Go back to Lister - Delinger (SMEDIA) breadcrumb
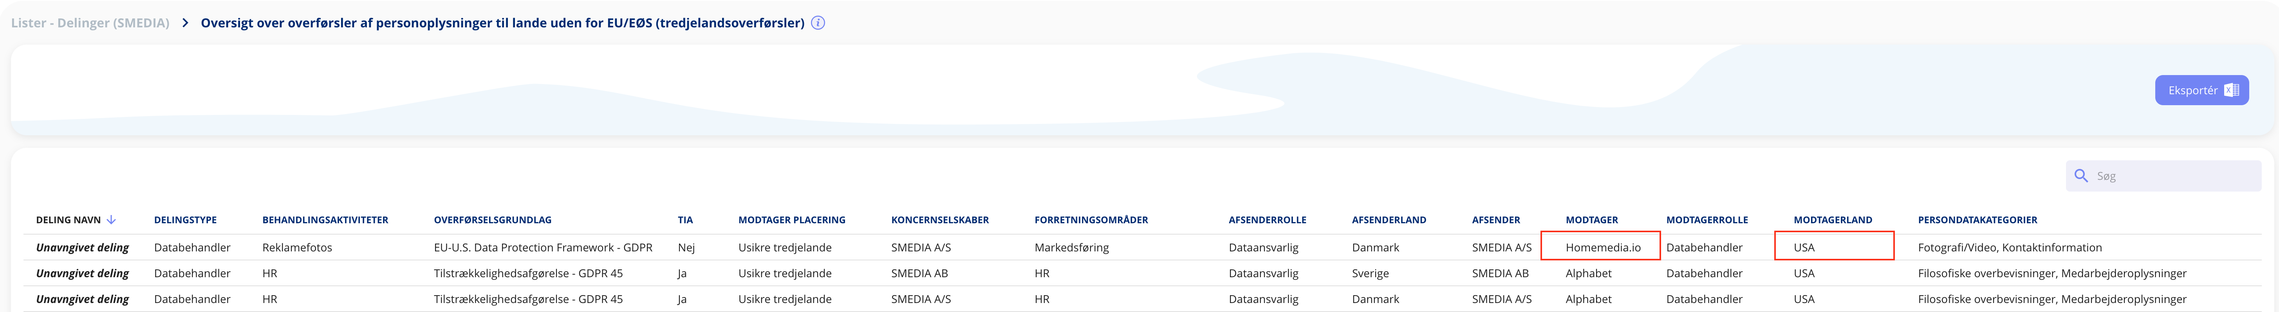 coord(90,23)
